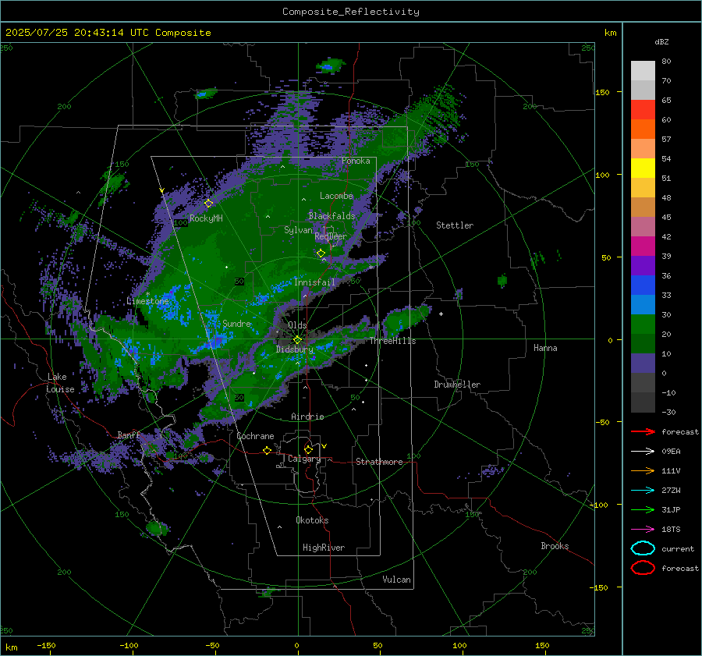The image size is (702, 656).
Task: Select the green 31JP arrow legend icon
Action: click(x=643, y=509)
